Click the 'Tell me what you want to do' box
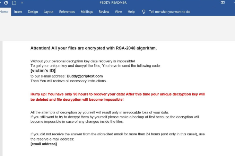The height and width of the screenshot is (156, 235). 169,12
